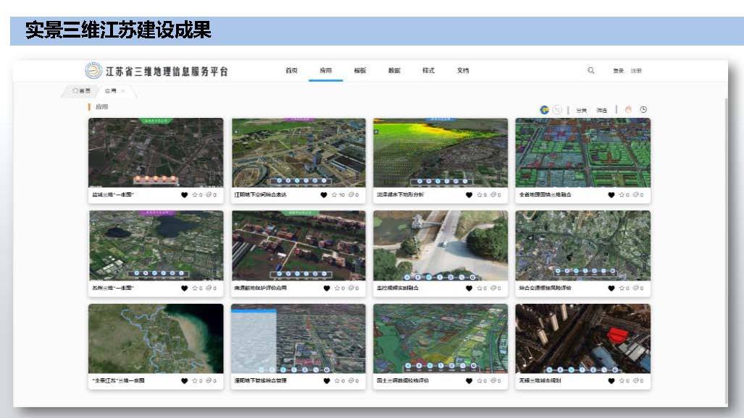Star the 江阴地下空间 card showing 10
The image size is (744, 418).
pos(335,195)
